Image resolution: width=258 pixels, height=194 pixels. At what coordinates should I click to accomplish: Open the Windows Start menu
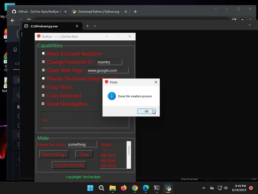(x=90, y=188)
